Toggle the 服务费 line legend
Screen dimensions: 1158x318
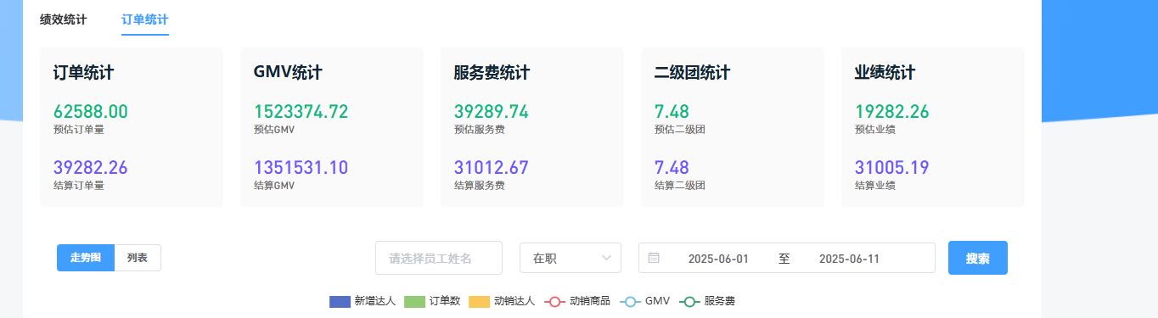click(707, 301)
